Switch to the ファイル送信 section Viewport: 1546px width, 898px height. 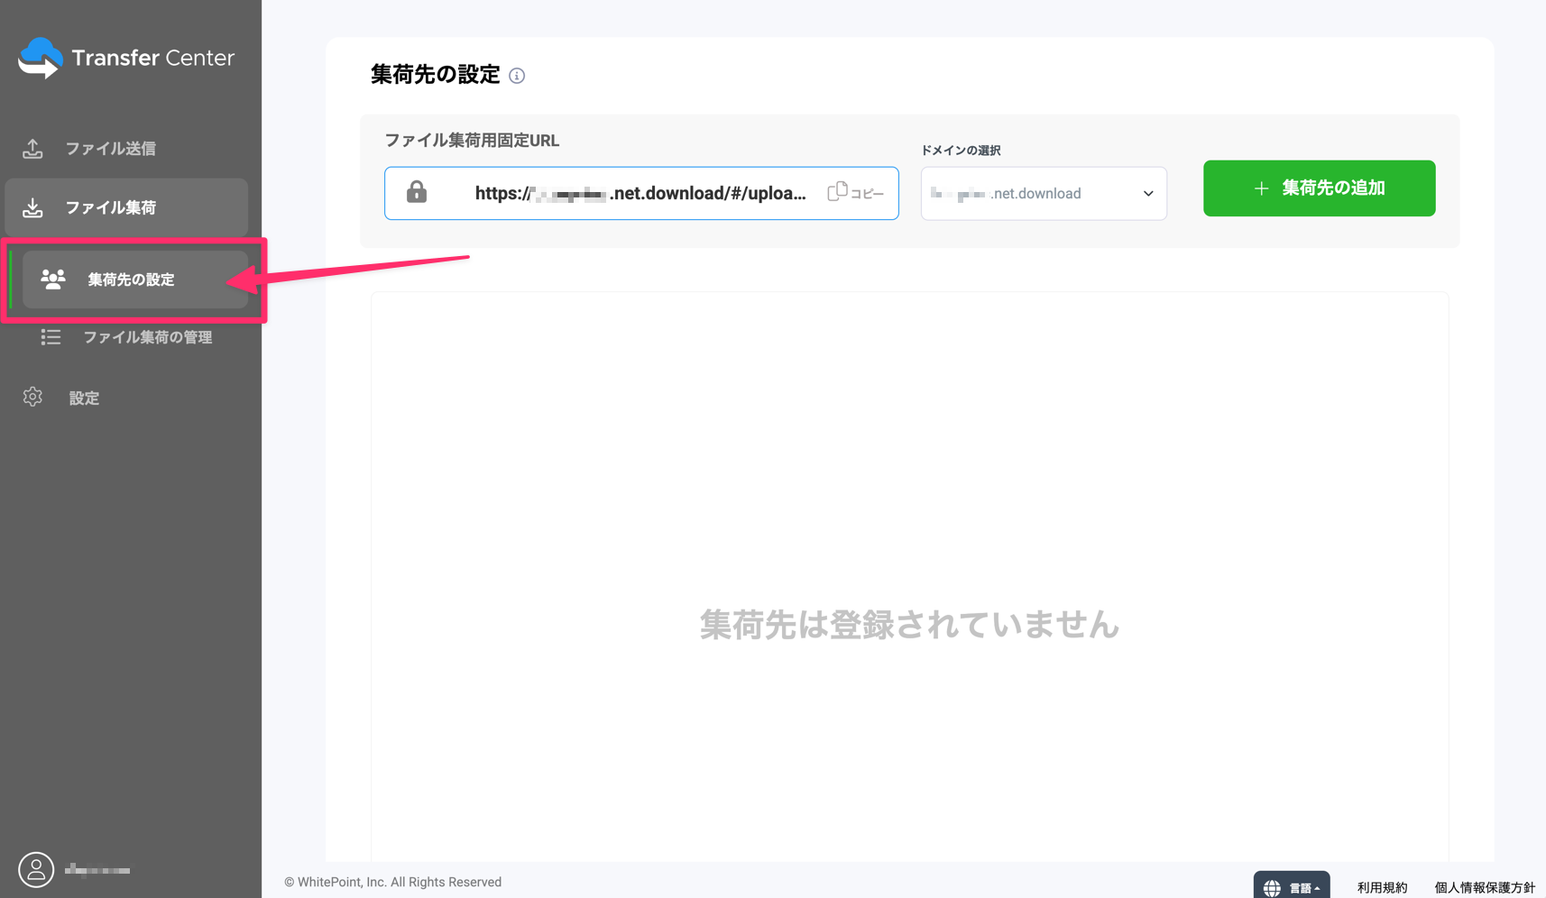pyautogui.click(x=112, y=147)
